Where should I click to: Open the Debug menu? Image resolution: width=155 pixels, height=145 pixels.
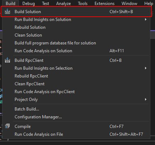pos(28,4)
